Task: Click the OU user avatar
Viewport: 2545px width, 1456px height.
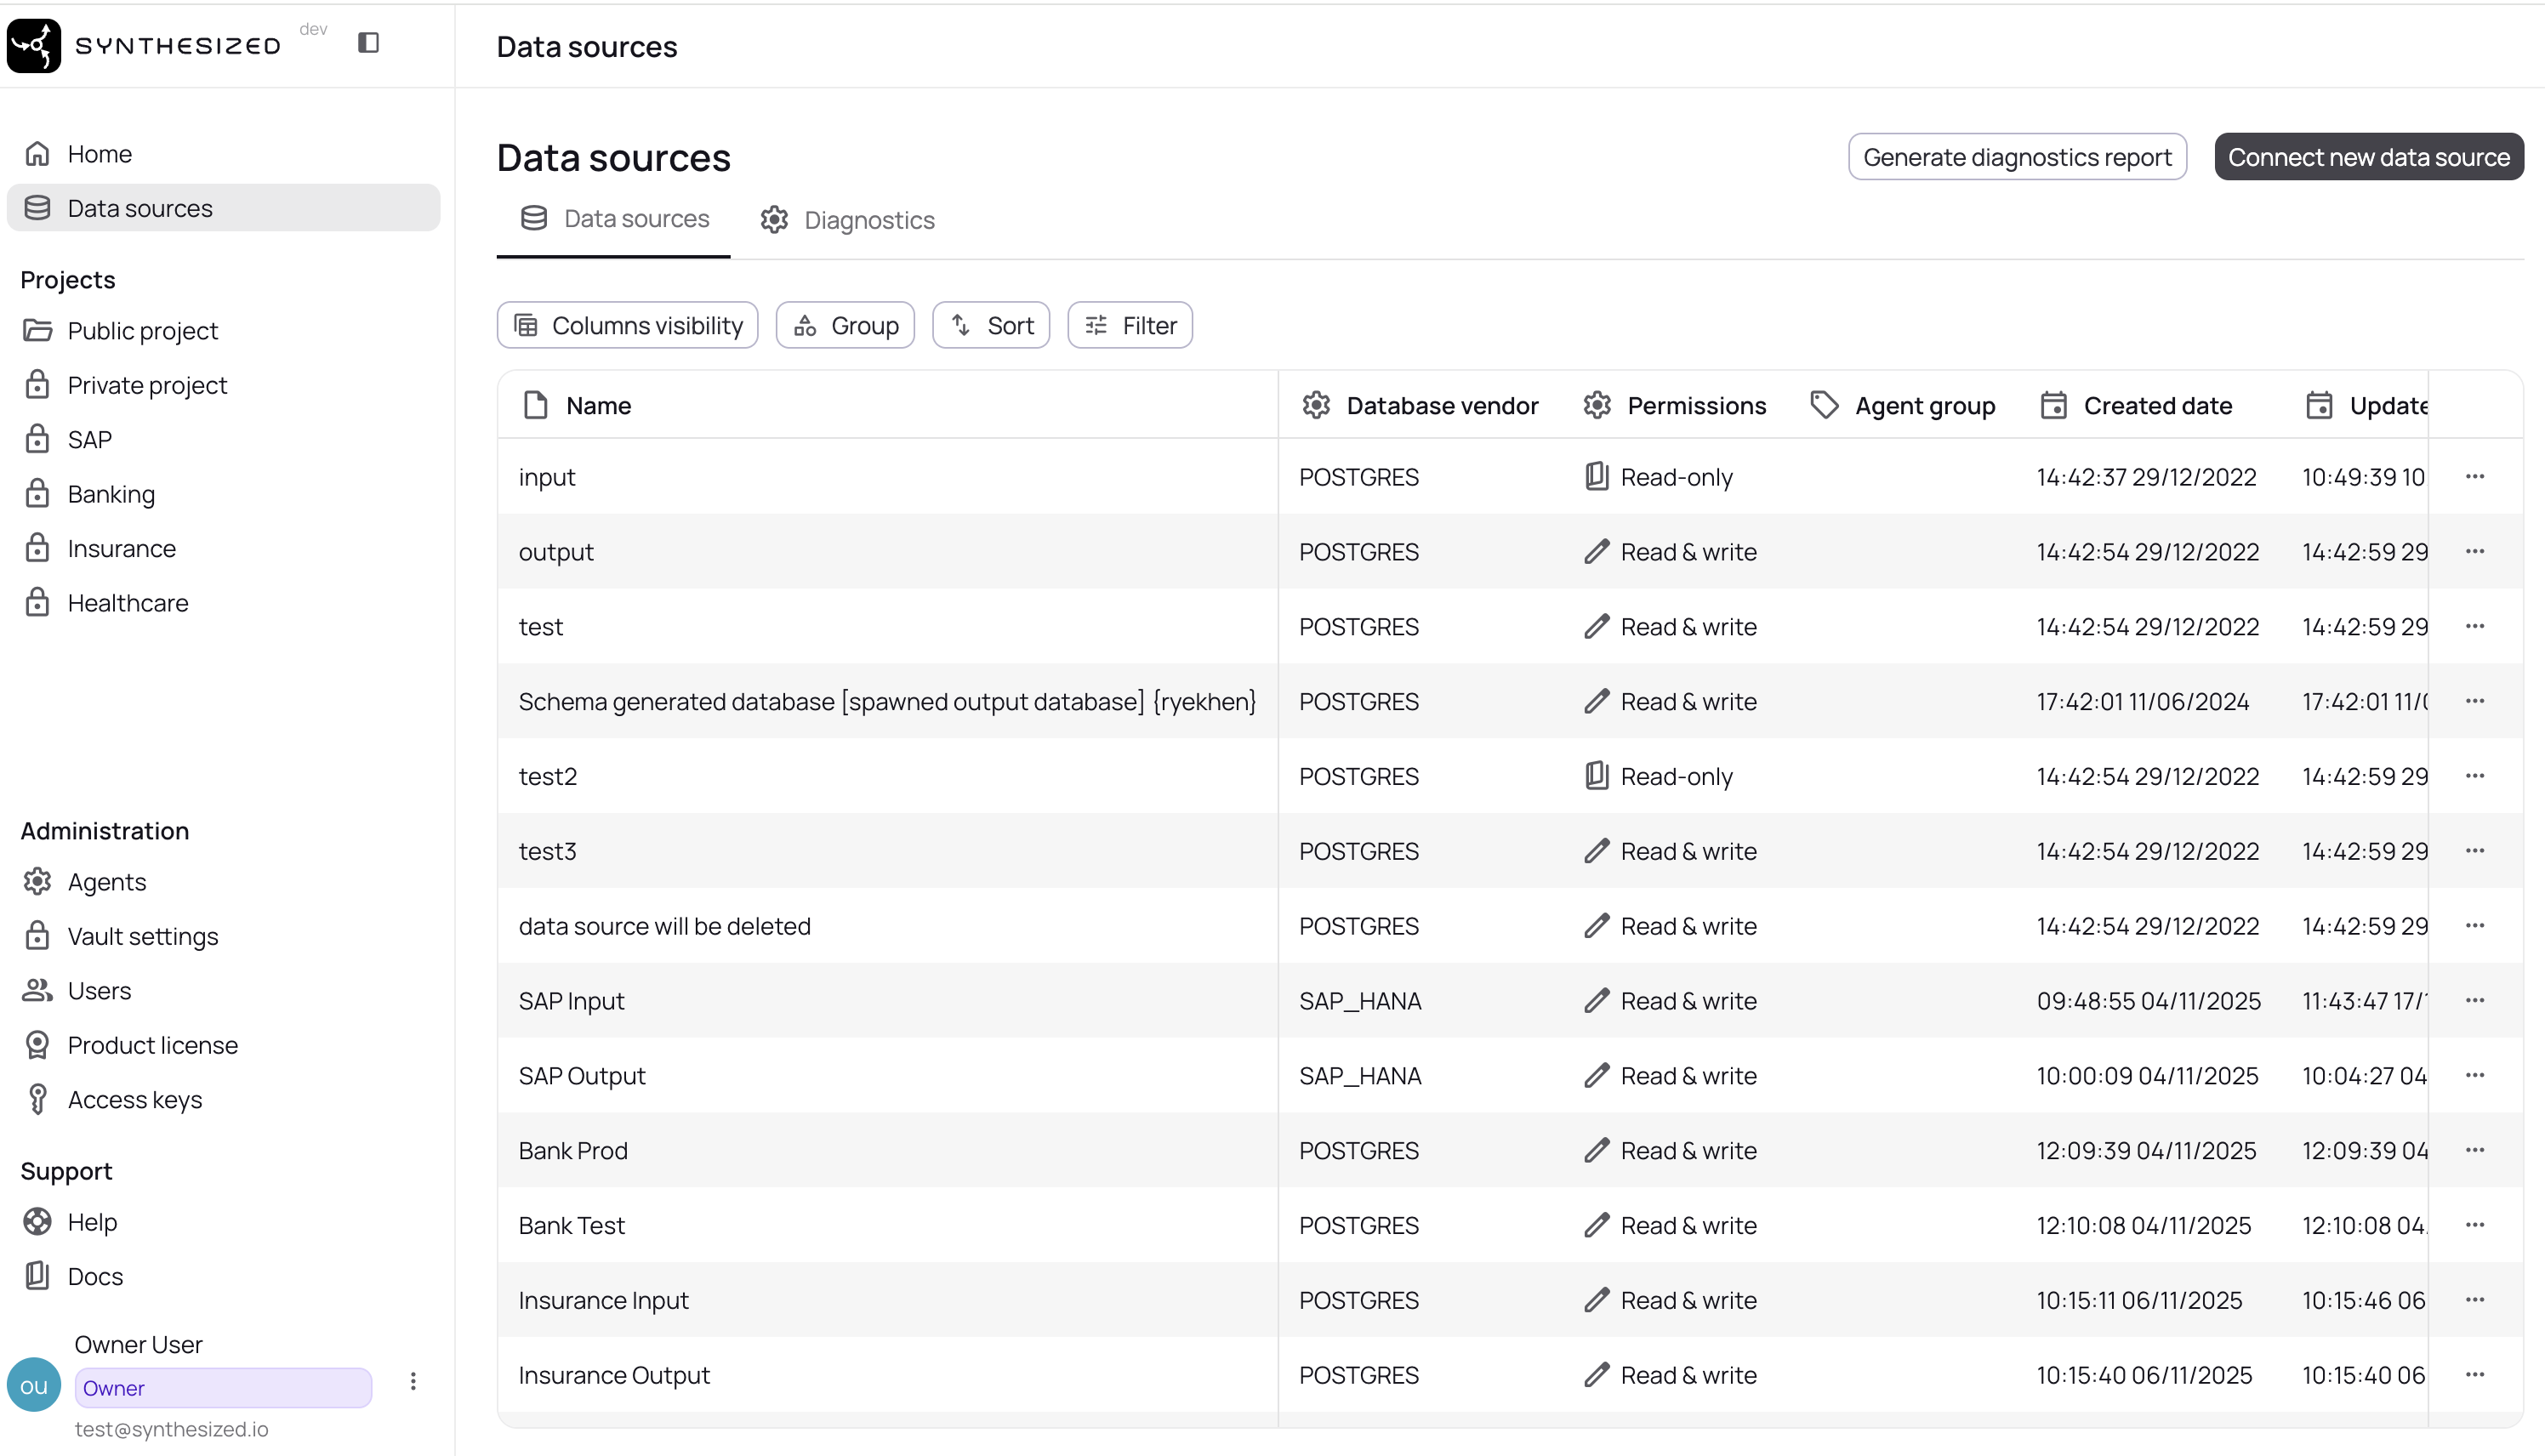Action: point(34,1385)
